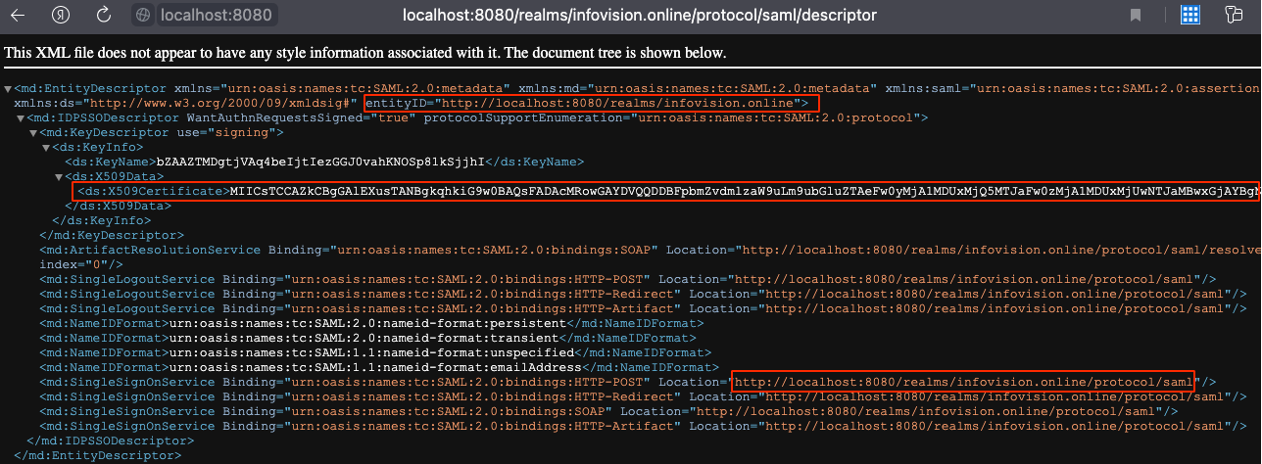Click the globe site info icon

[143, 16]
